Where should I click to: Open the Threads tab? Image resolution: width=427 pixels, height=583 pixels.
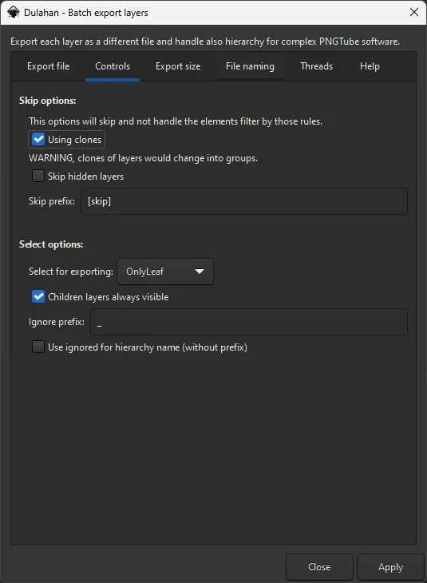coord(317,66)
